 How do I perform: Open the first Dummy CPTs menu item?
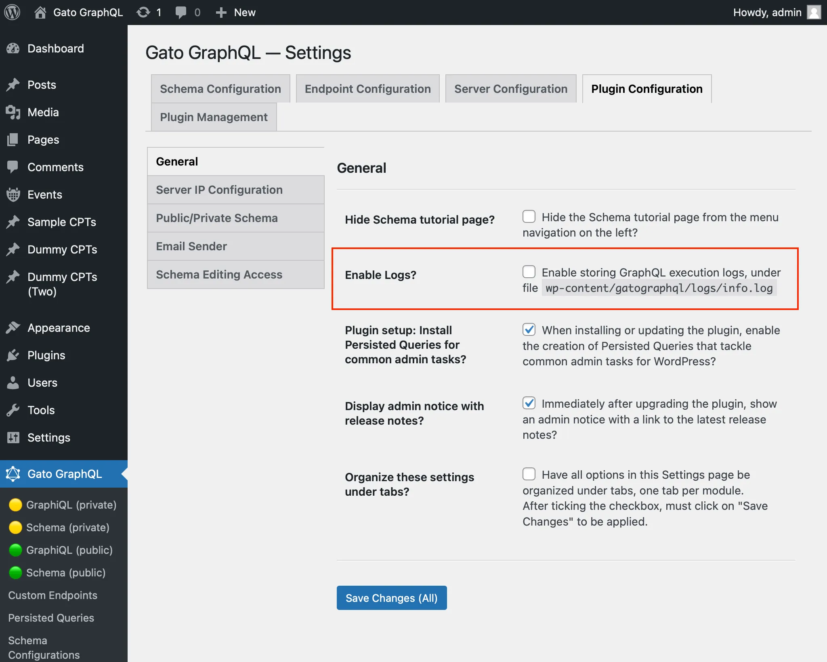click(x=64, y=249)
